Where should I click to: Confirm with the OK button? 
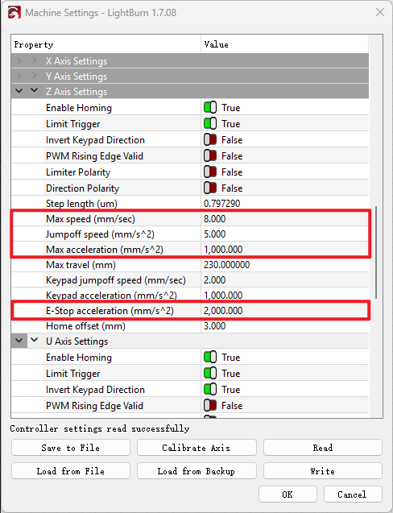coord(288,494)
